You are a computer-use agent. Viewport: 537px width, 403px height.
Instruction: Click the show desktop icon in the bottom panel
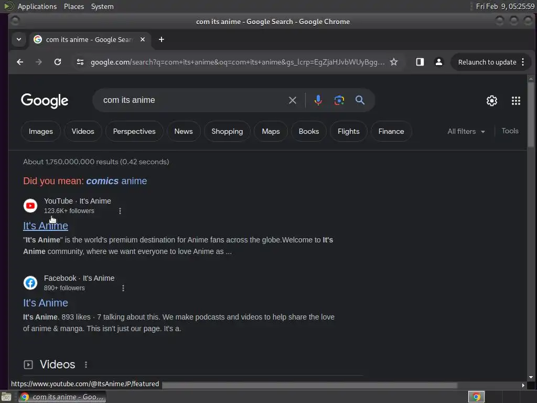click(x=6, y=397)
